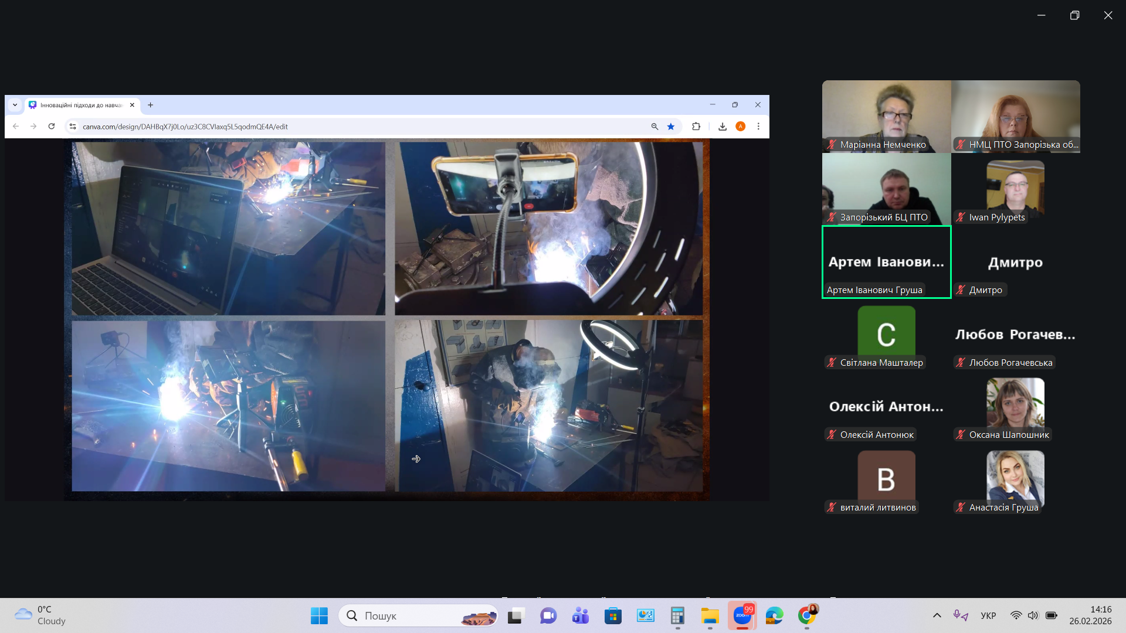Open the Chrome tab search dropdown arrow
Image resolution: width=1126 pixels, height=633 pixels.
coord(15,105)
